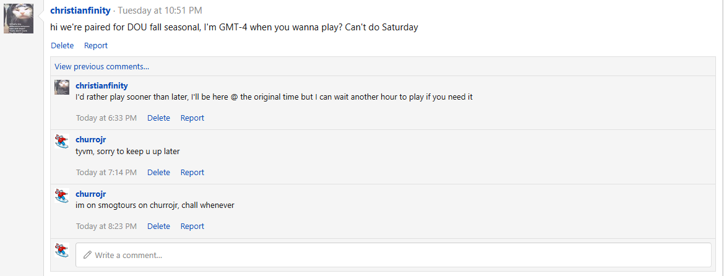Open churrojr username on smogtours comment
The height and width of the screenshot is (276, 724).
click(x=91, y=194)
